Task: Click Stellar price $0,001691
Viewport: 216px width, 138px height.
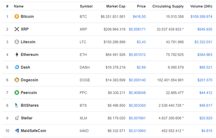Action: [137, 118]
